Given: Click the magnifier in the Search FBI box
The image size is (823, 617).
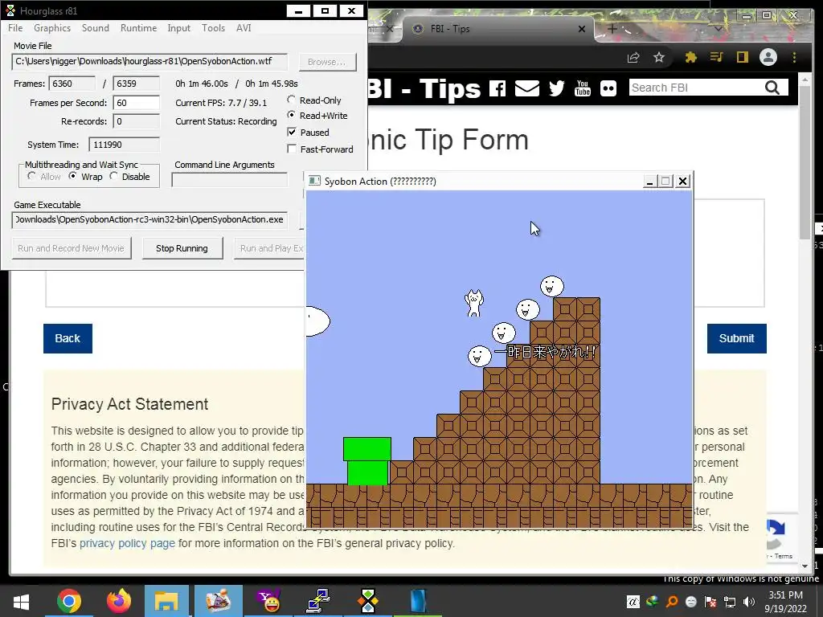Looking at the screenshot, I should click(772, 88).
